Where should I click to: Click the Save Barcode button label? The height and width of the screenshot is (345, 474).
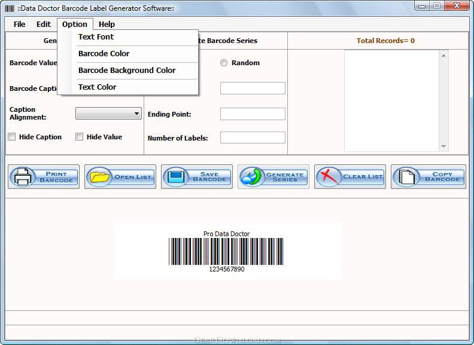[209, 177]
